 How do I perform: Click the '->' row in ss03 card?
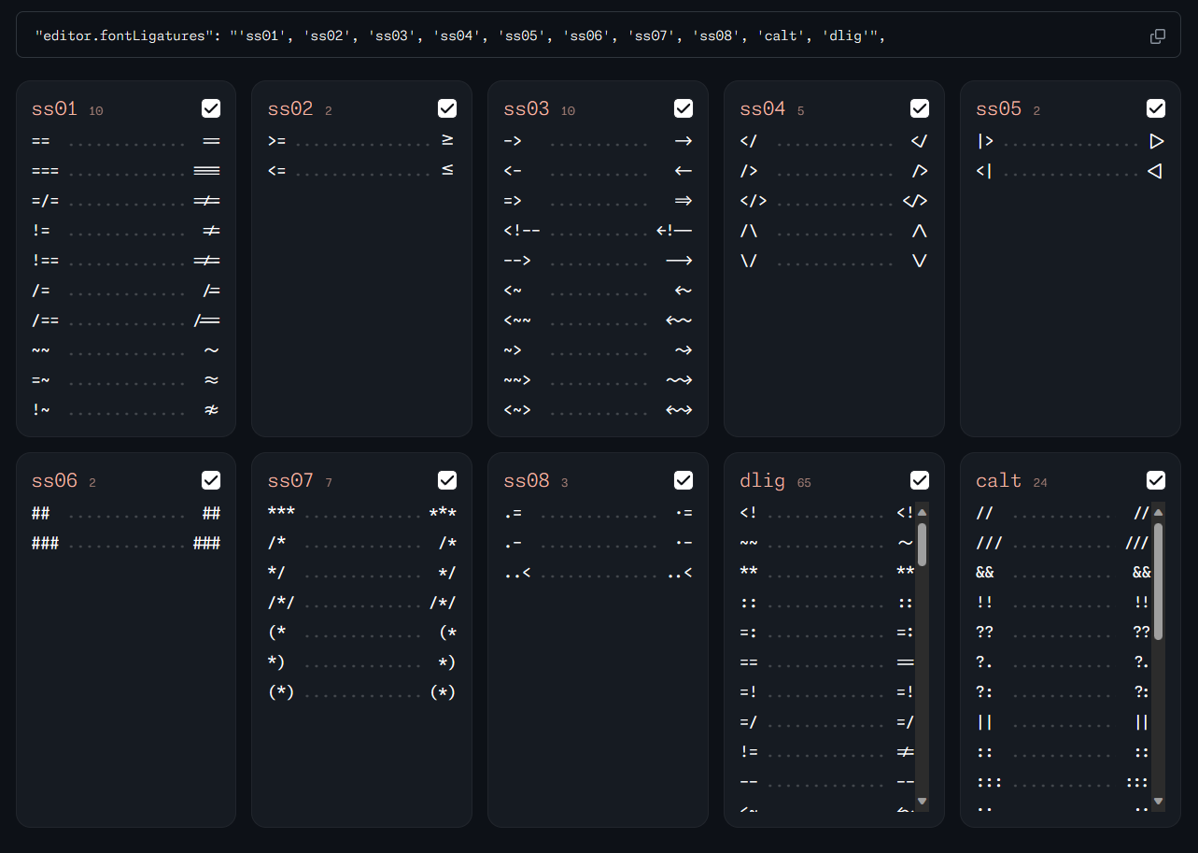(x=599, y=141)
